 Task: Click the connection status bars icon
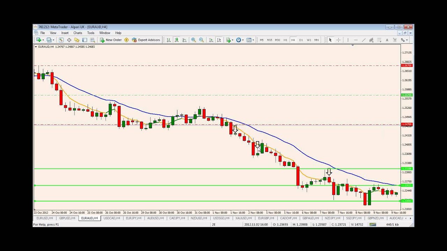point(373,224)
